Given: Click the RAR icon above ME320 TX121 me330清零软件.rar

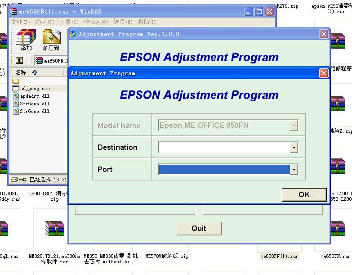Looking at the screenshot, I should (x=54, y=229).
